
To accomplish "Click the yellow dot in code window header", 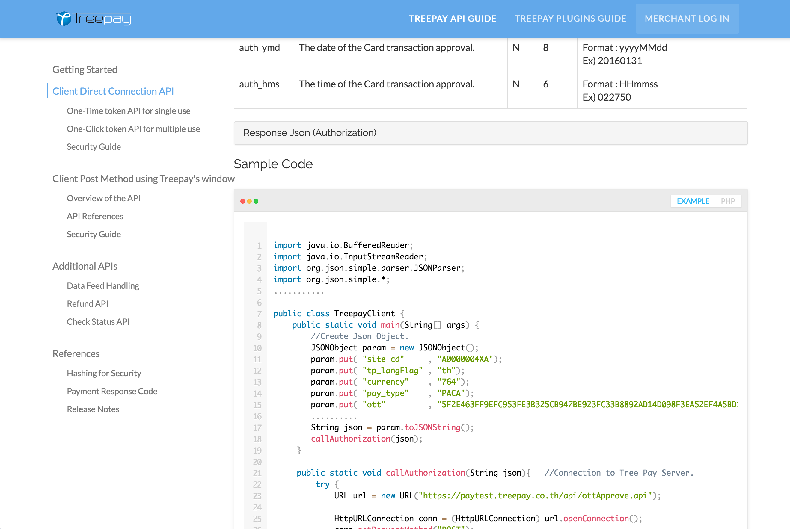I will pyautogui.click(x=249, y=201).
